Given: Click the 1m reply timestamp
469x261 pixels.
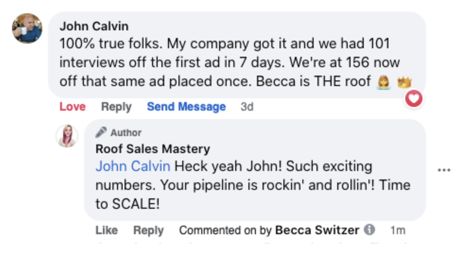Looking at the screenshot, I should pos(398,230).
